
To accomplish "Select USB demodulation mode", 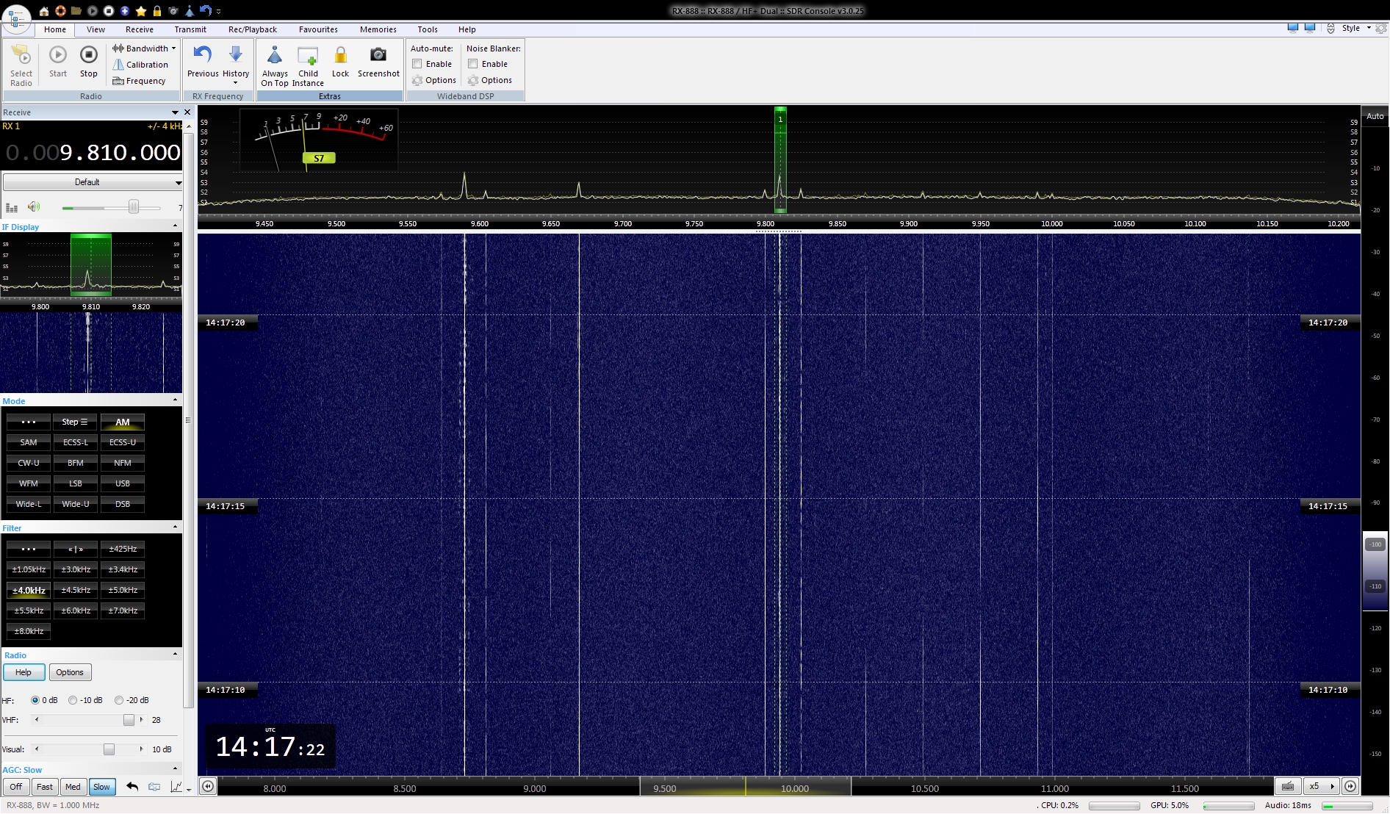I will [123, 483].
